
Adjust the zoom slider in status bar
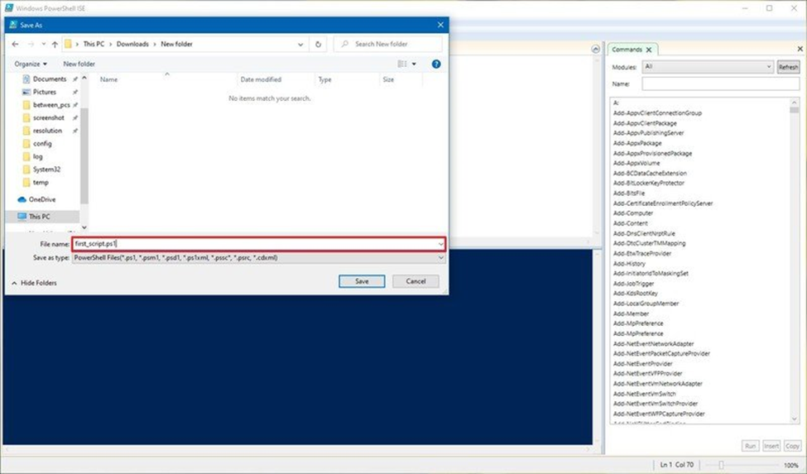[x=722, y=465]
